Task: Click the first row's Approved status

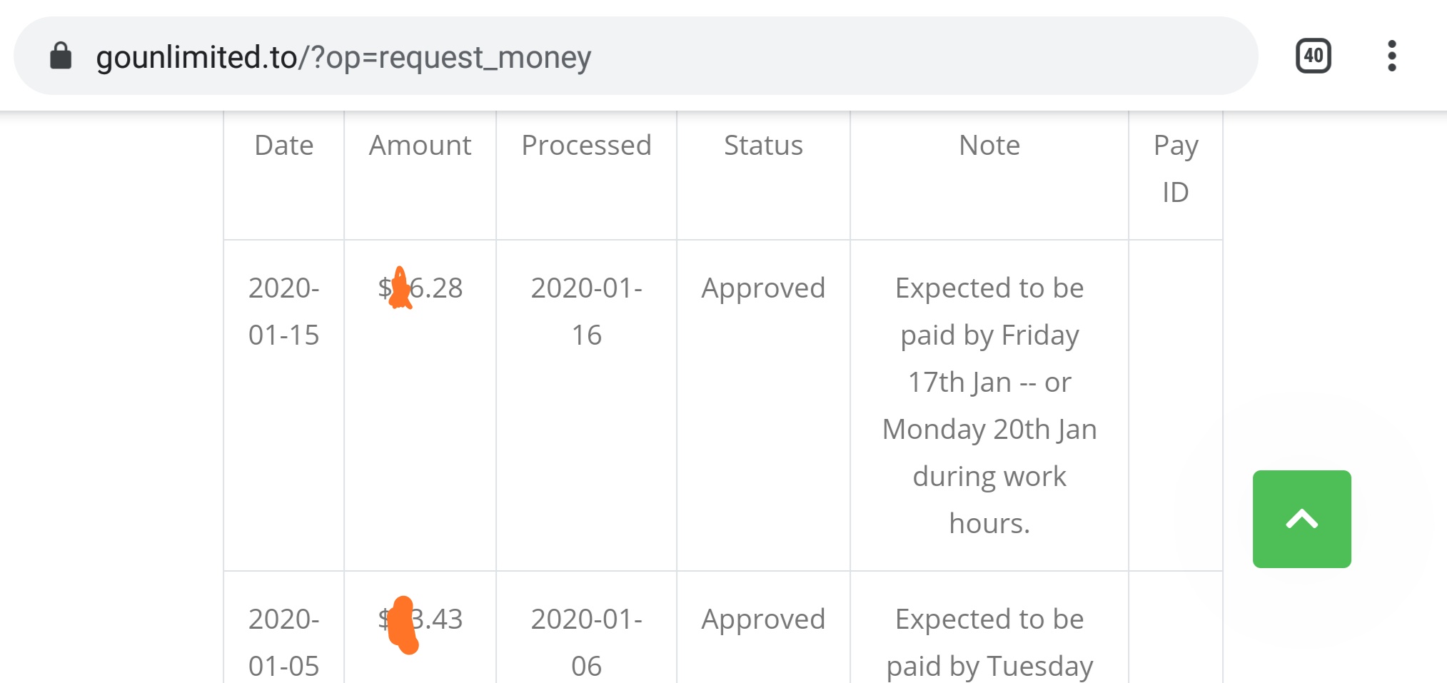Action: (763, 288)
